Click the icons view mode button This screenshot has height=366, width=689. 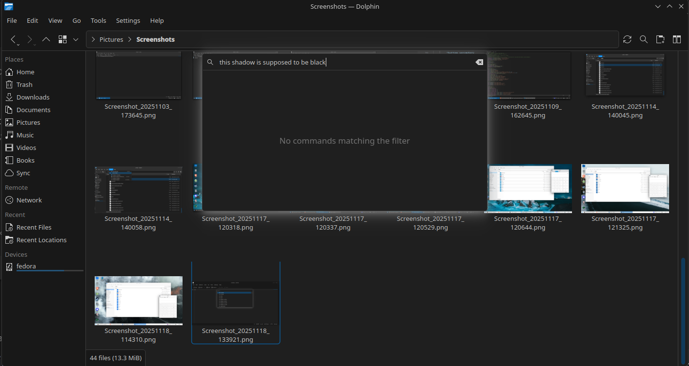click(x=62, y=40)
